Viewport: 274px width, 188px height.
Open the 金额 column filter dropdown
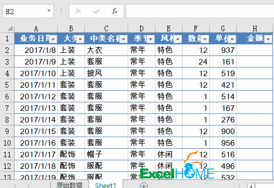click(x=268, y=39)
